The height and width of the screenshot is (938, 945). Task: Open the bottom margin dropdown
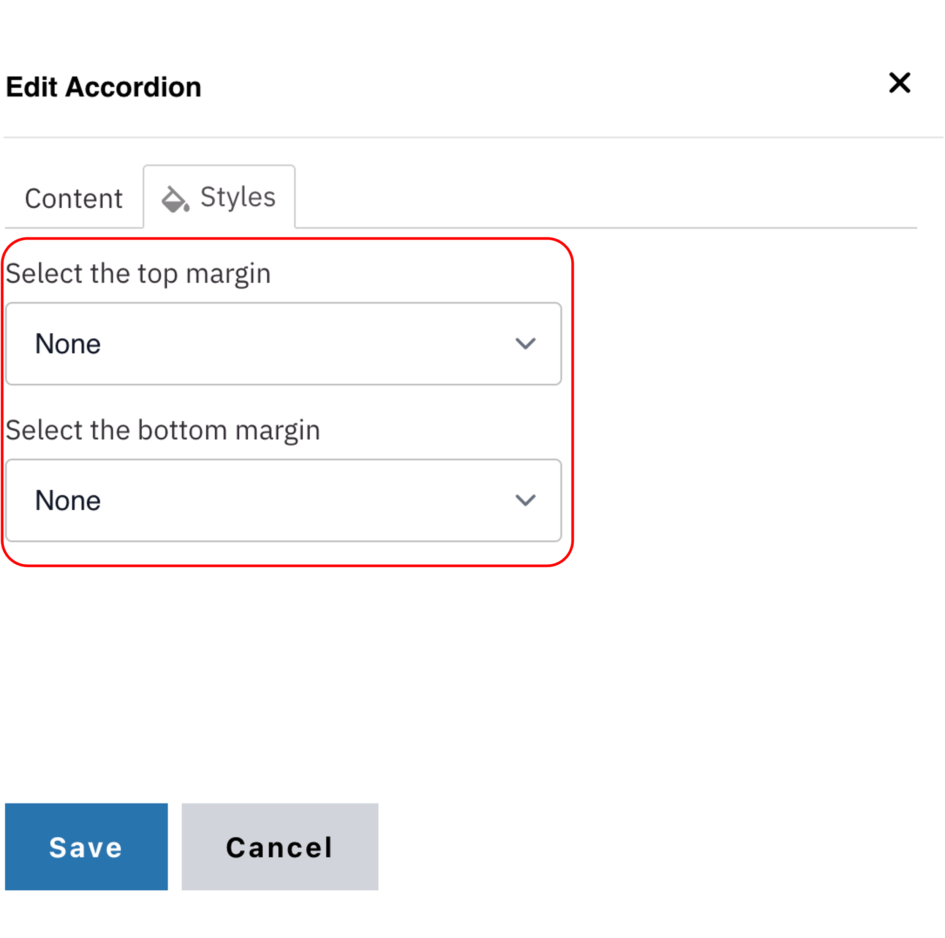(x=283, y=500)
